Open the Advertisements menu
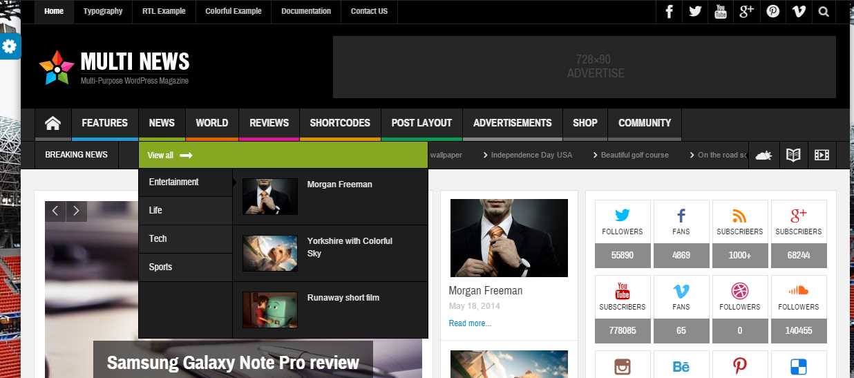The height and width of the screenshot is (378, 854). pos(513,123)
